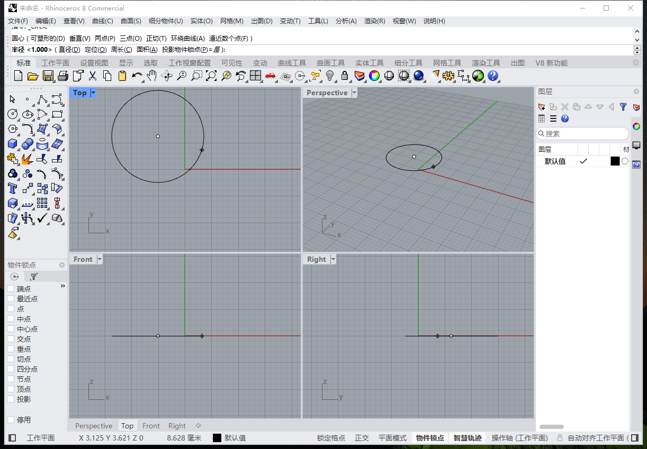Click the light bulb hide objects icon
Image resolution: width=647 pixels, height=449 pixels.
pos(330,76)
